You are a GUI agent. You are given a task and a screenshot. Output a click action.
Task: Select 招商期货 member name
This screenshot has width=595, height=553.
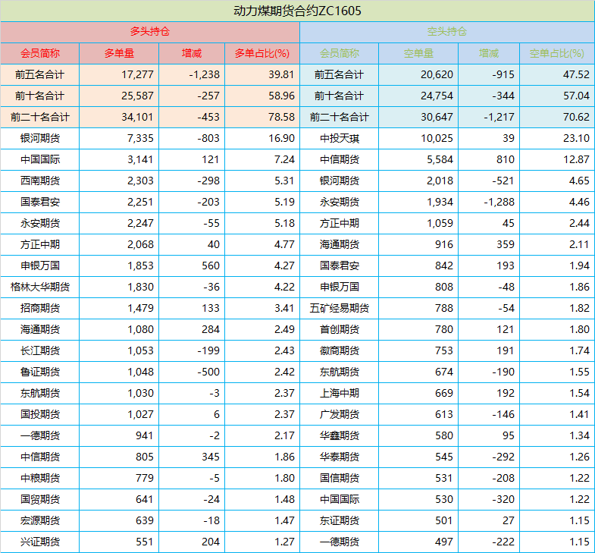tap(40, 309)
